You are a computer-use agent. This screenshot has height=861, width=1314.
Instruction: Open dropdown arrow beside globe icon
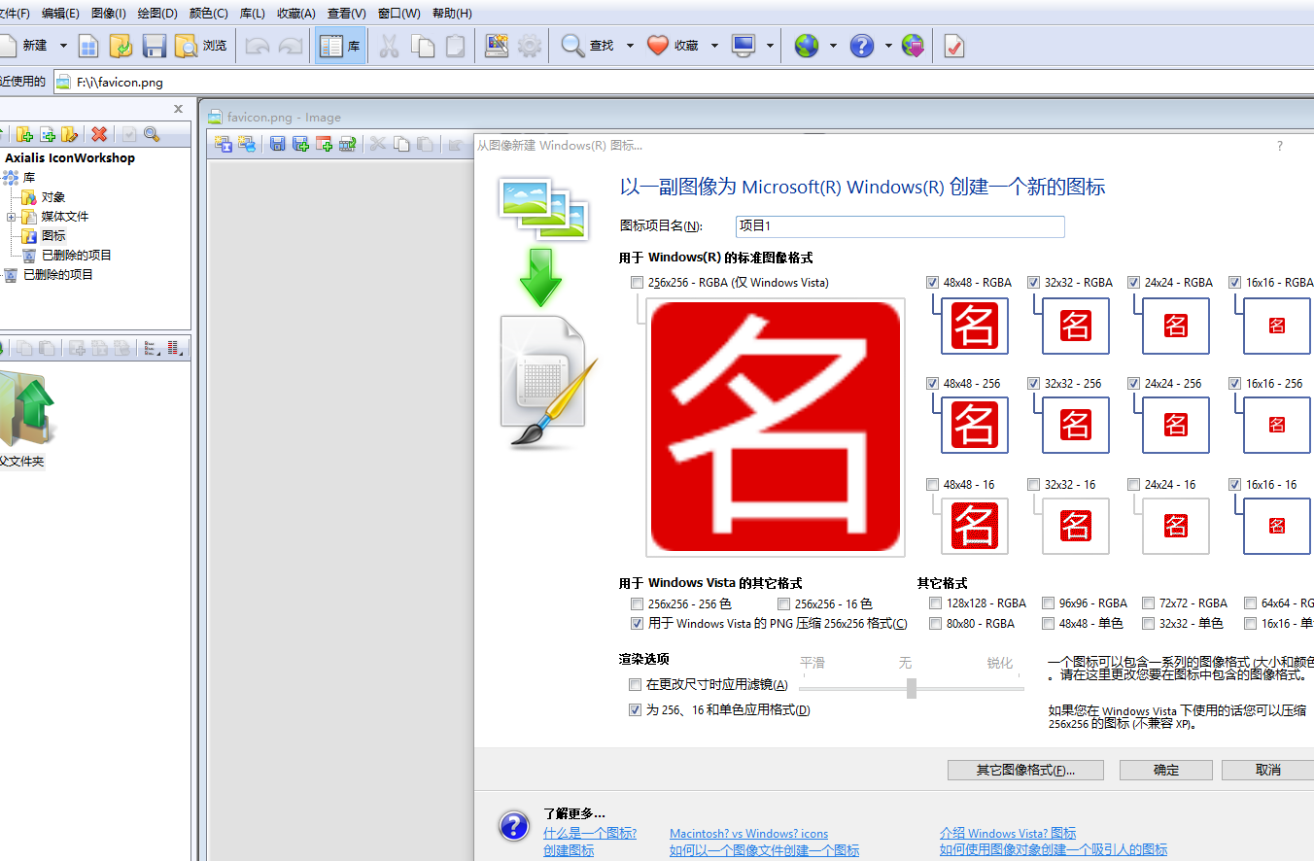pos(833,46)
